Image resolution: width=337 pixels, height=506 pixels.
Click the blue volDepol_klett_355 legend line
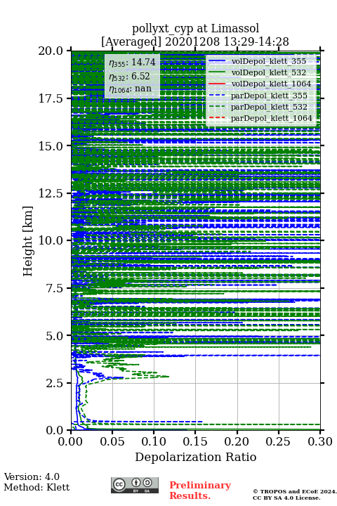[217, 61]
